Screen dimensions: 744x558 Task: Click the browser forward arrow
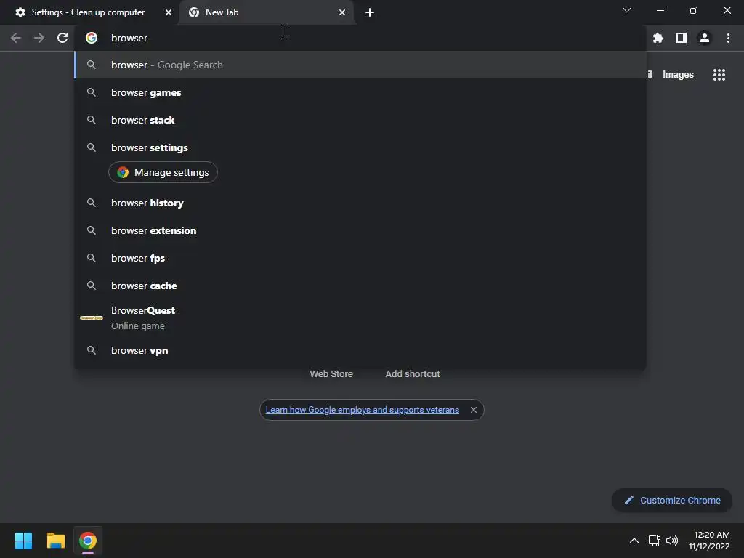pos(39,38)
